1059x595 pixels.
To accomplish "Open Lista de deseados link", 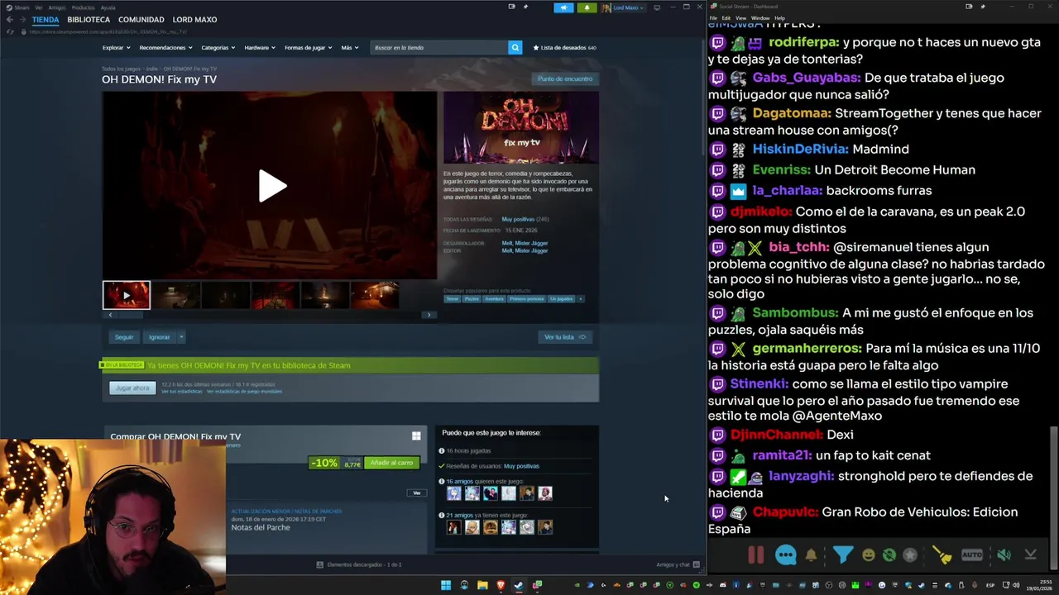I will pos(564,47).
